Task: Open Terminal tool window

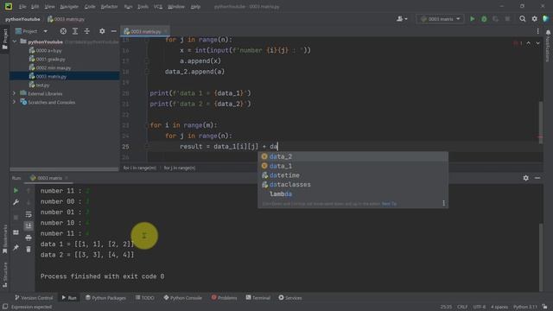Action: (x=257, y=298)
